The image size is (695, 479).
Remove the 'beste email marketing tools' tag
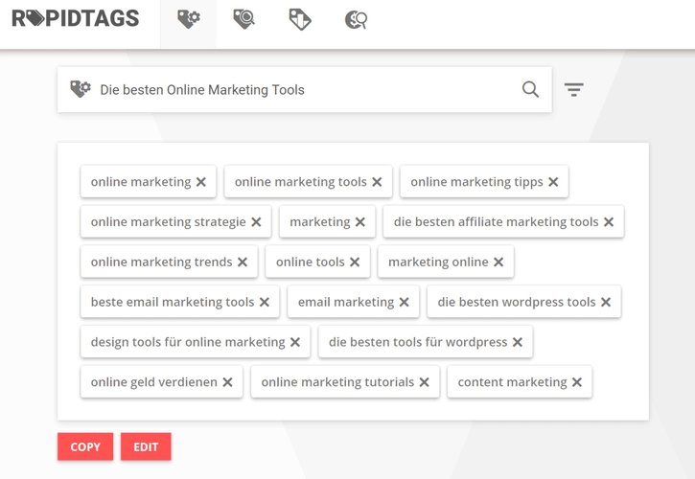point(265,302)
